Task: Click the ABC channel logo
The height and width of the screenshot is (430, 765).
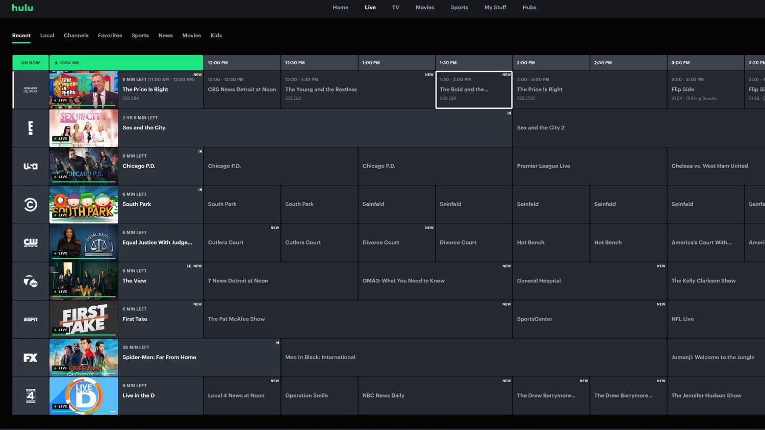Action: 30,281
